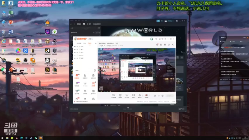Open the hamburger menu in streaming tool title bar
249x140 pixels.
point(165,39)
